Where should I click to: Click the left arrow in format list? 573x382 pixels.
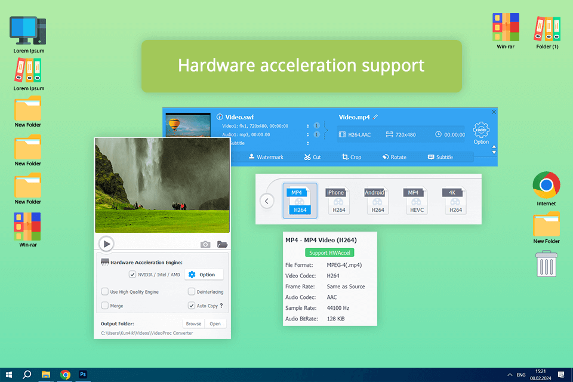pyautogui.click(x=267, y=201)
